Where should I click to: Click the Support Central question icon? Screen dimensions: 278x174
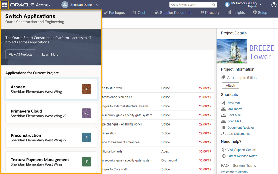coord(224,150)
